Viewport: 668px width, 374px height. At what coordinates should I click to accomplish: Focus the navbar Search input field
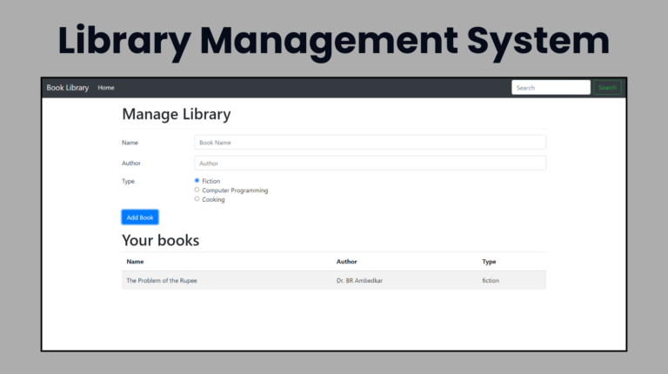(x=551, y=88)
